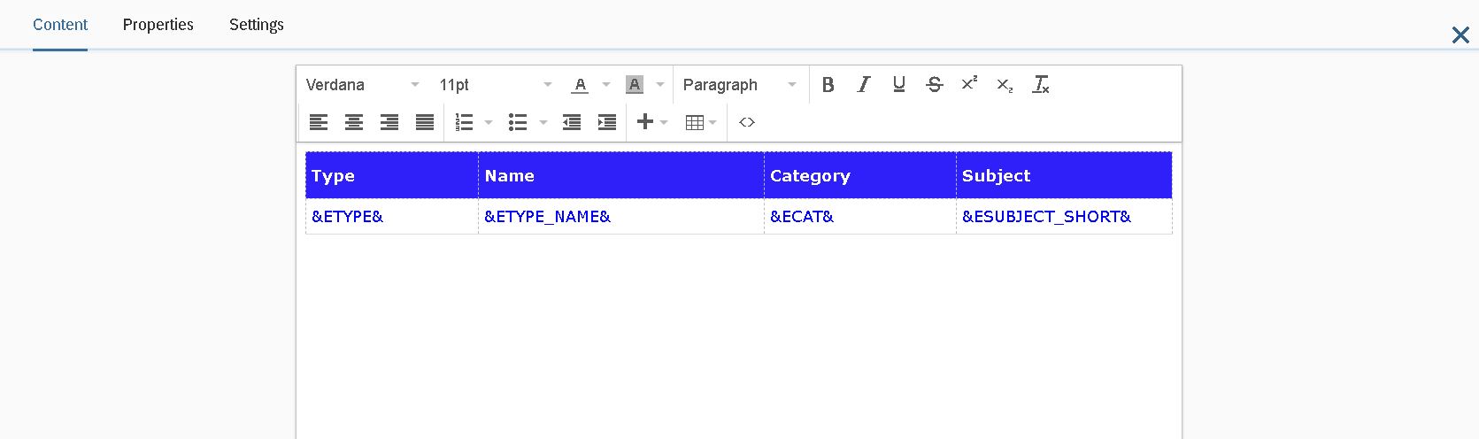
Task: Switch to the Properties tab
Action: [x=158, y=25]
